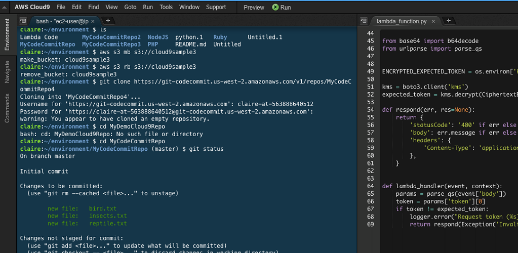Screen dimensions: 518x253
Task: Click 'MyCodeCommitRepo3' in ls output
Action: pyautogui.click(x=111, y=44)
